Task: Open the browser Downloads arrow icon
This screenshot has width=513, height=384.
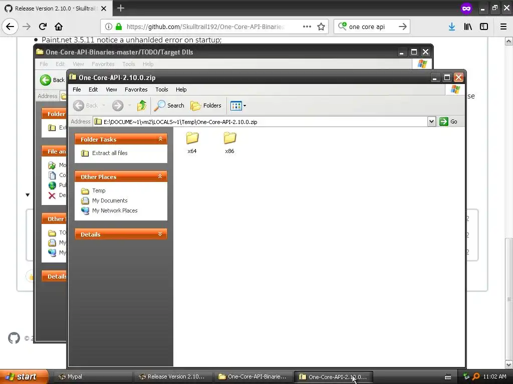Action: pos(452,26)
